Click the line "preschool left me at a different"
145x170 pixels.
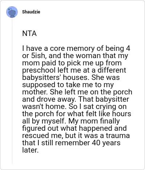(74, 70)
